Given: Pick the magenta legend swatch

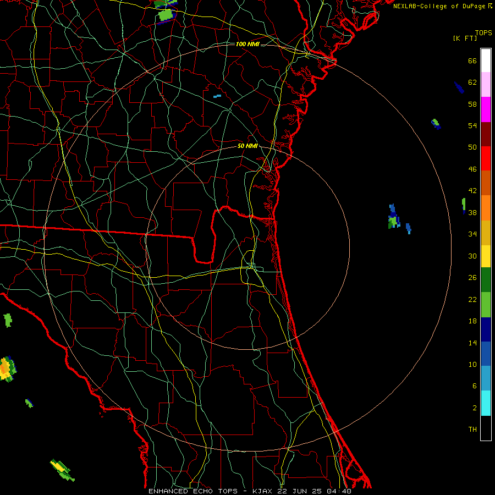Looking at the screenshot, I should point(486,109).
